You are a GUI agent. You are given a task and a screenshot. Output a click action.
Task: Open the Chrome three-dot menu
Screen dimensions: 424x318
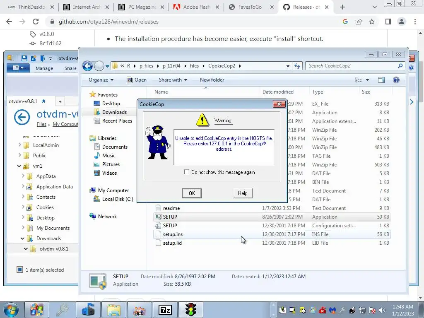415,22
